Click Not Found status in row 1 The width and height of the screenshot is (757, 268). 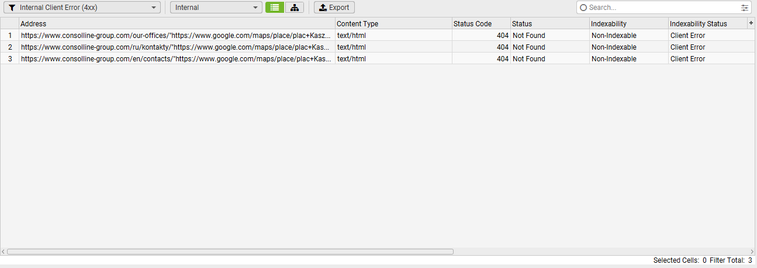tap(550, 35)
